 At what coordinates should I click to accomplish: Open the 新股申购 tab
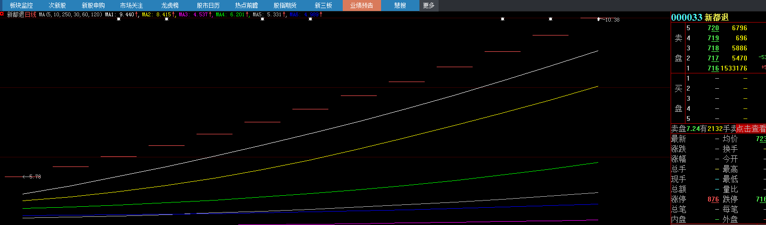pyautogui.click(x=93, y=5)
